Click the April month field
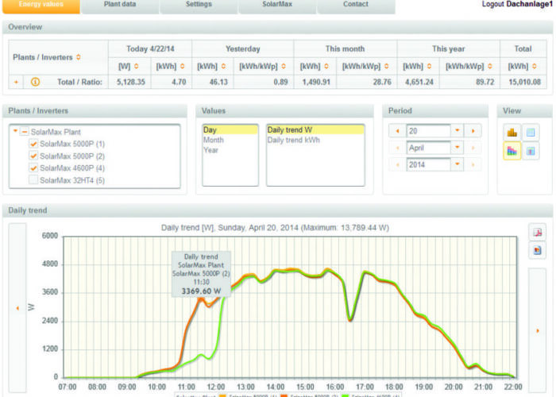Image resolution: width=556 pixels, height=397 pixels. click(x=429, y=148)
